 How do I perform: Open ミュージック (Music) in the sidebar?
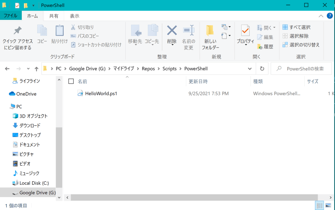point(26,173)
